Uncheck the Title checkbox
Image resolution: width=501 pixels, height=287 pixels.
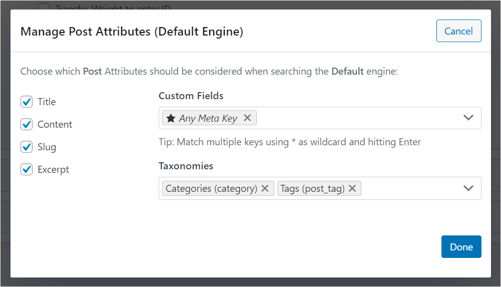27,102
